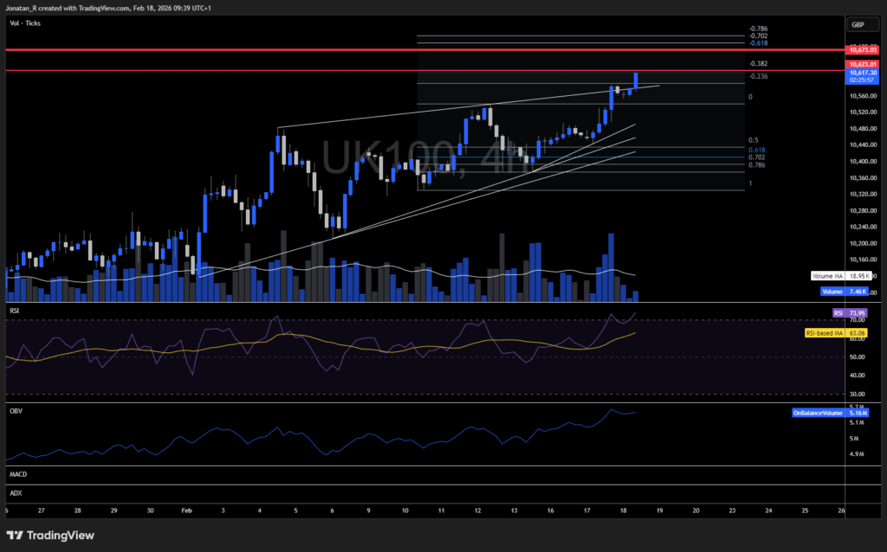Expand the collapsed ADX pane

pyautogui.click(x=15, y=492)
